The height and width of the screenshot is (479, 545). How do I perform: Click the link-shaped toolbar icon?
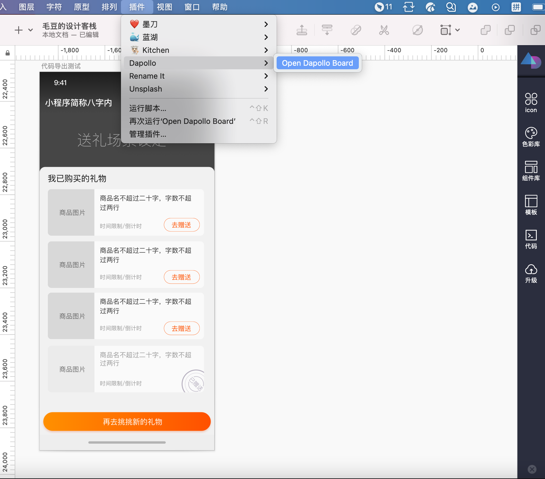(x=356, y=30)
